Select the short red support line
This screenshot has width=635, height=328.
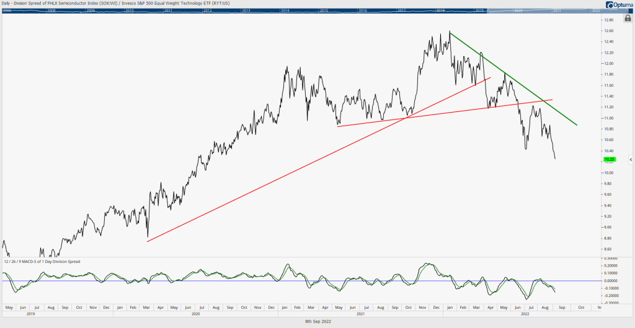445,113
